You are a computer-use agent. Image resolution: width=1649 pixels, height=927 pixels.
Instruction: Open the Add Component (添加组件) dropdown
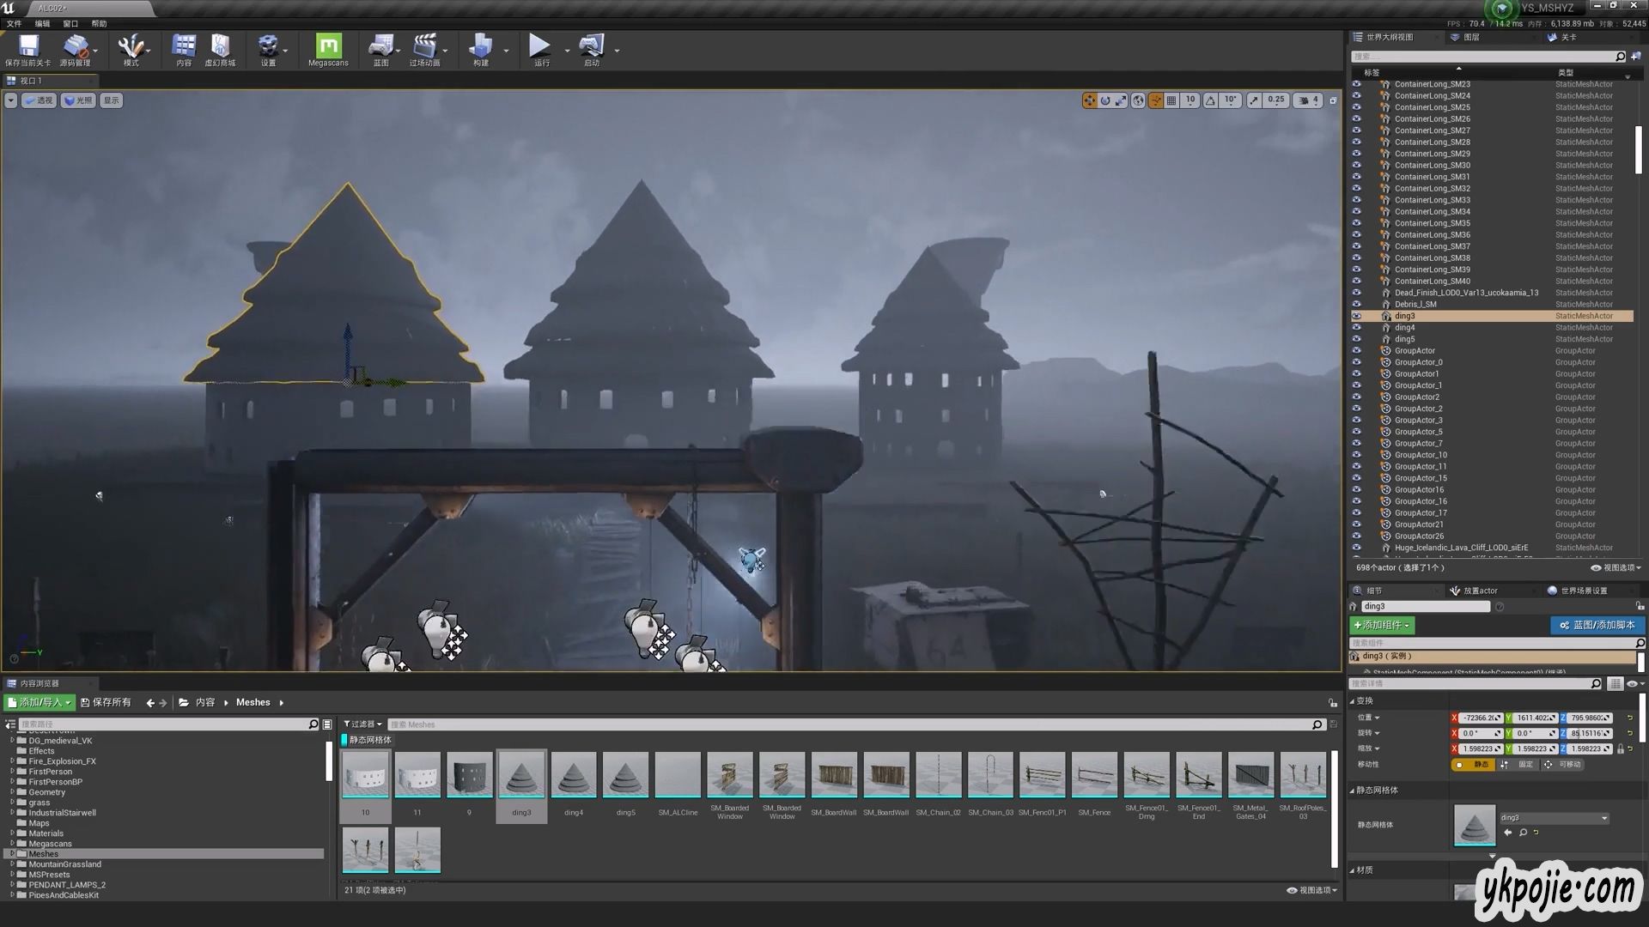[x=1382, y=625]
